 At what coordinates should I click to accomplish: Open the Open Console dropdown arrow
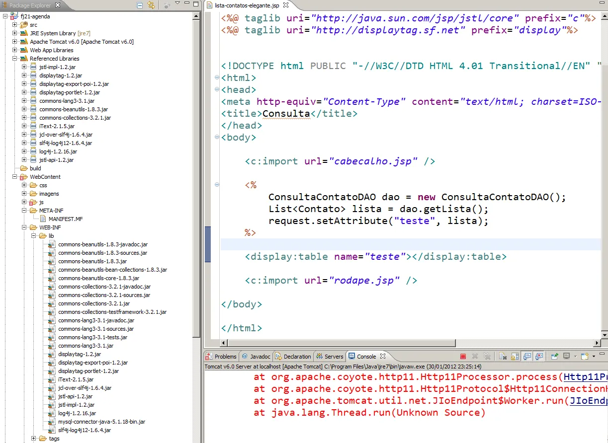tap(594, 357)
